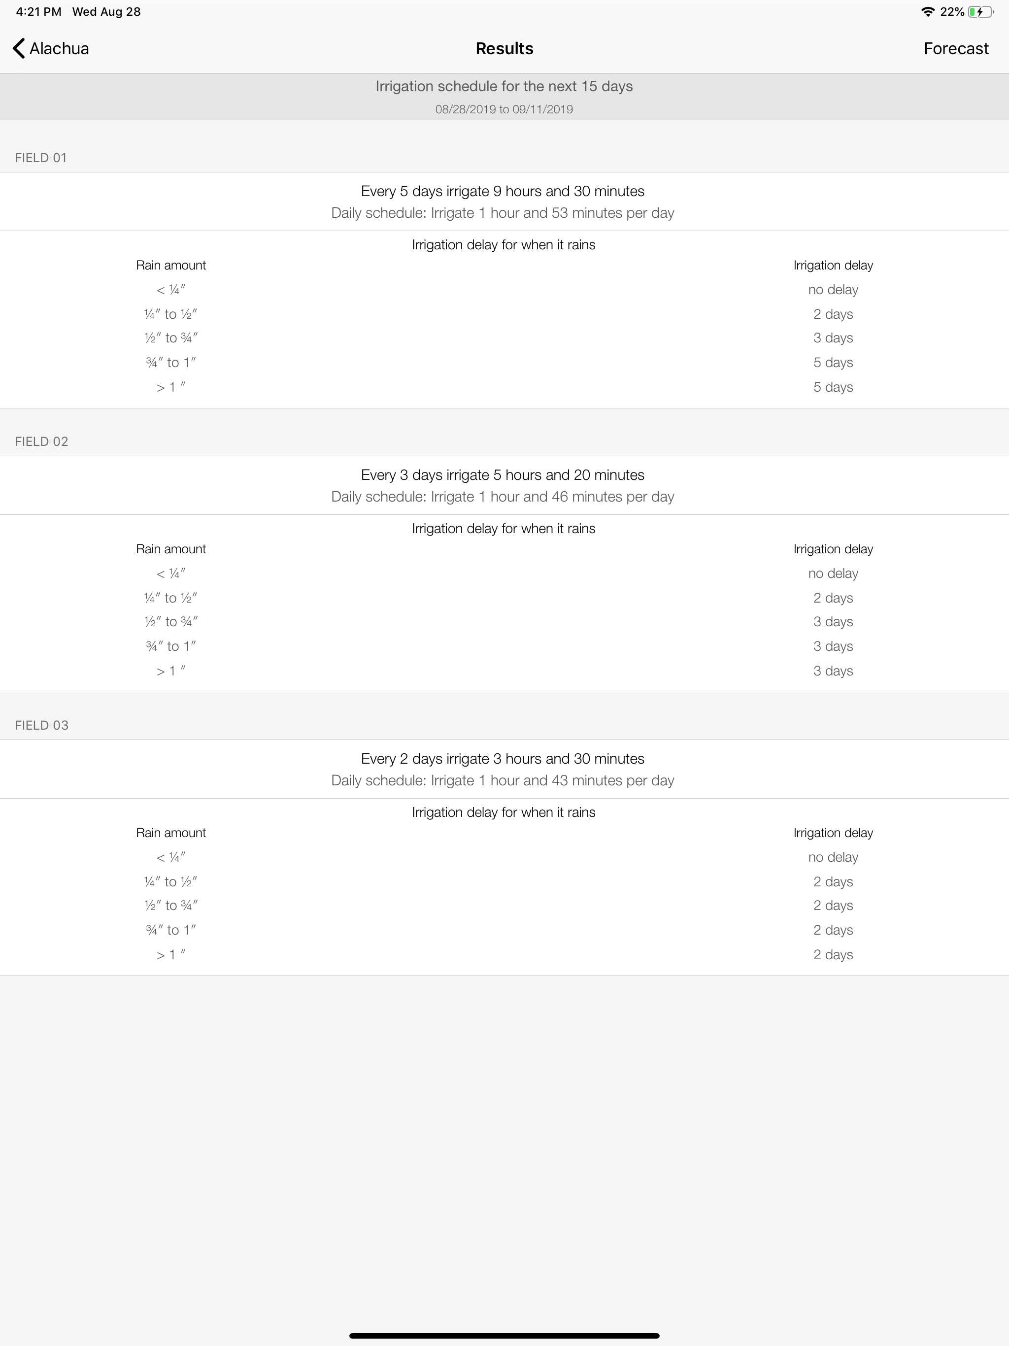1009x1346 pixels.
Task: Tap the Wi-Fi status icon
Action: 927,11
